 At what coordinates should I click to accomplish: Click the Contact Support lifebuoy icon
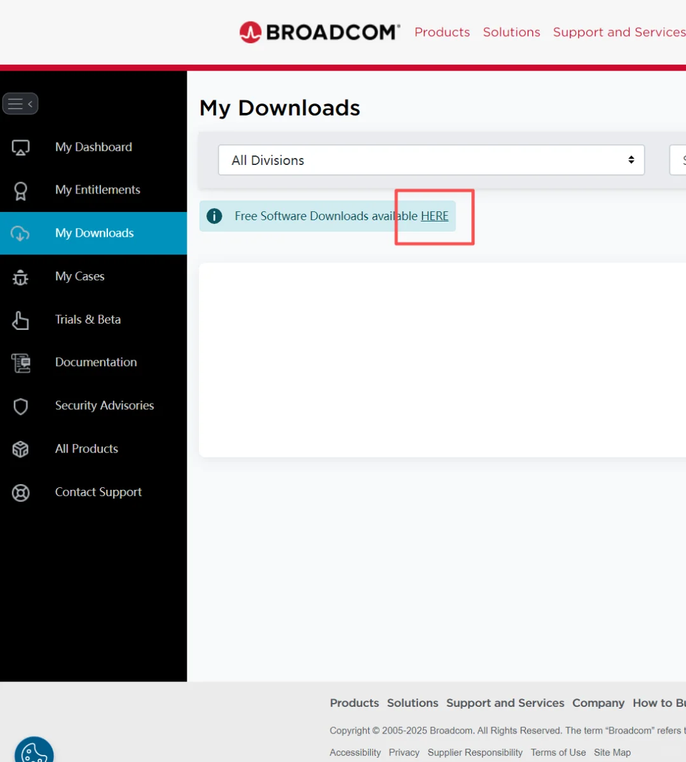coord(20,492)
